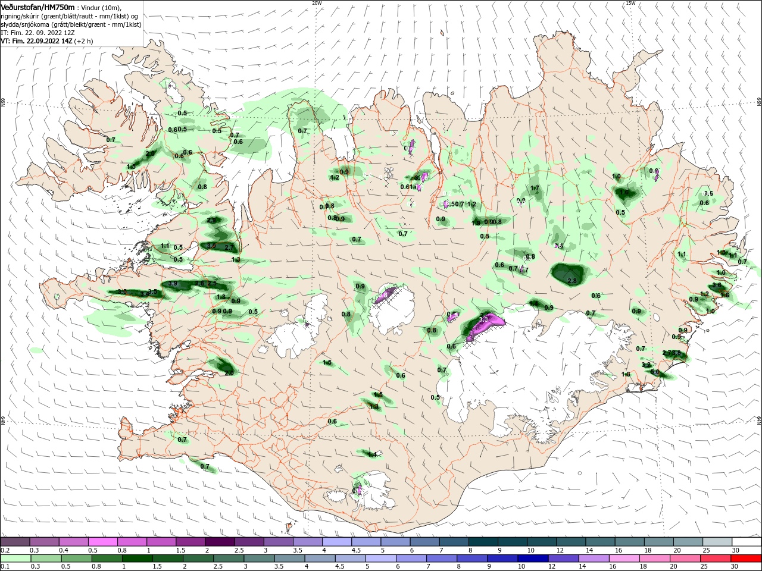Click the purple sleet patch on small central glacier
762x571 pixels.
coord(385,296)
